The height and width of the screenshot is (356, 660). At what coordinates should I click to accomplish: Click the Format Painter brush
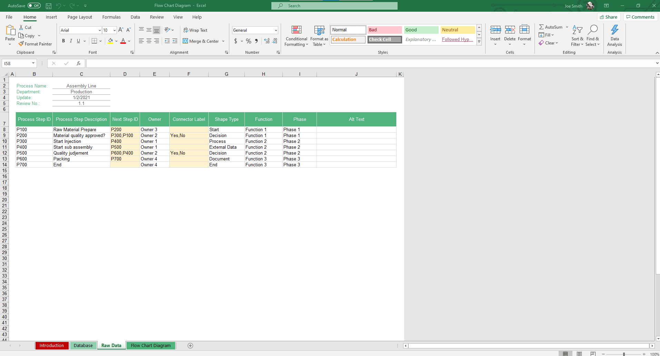coord(21,44)
